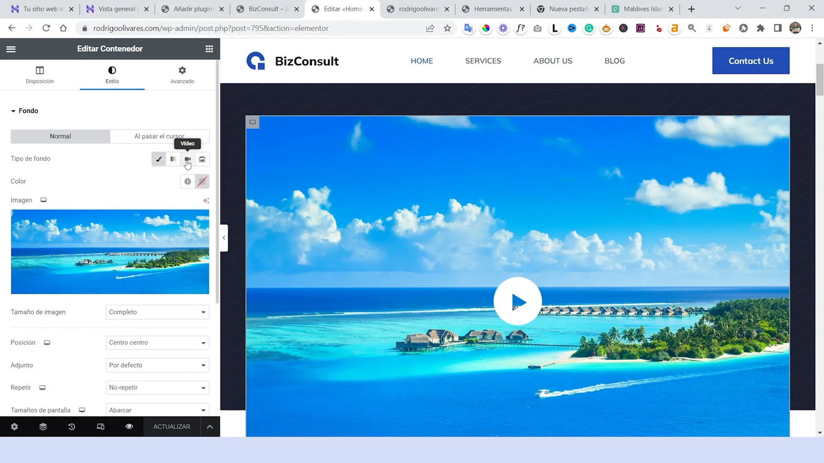
Task: Click the background image thumbnail preview
Action: 110,252
